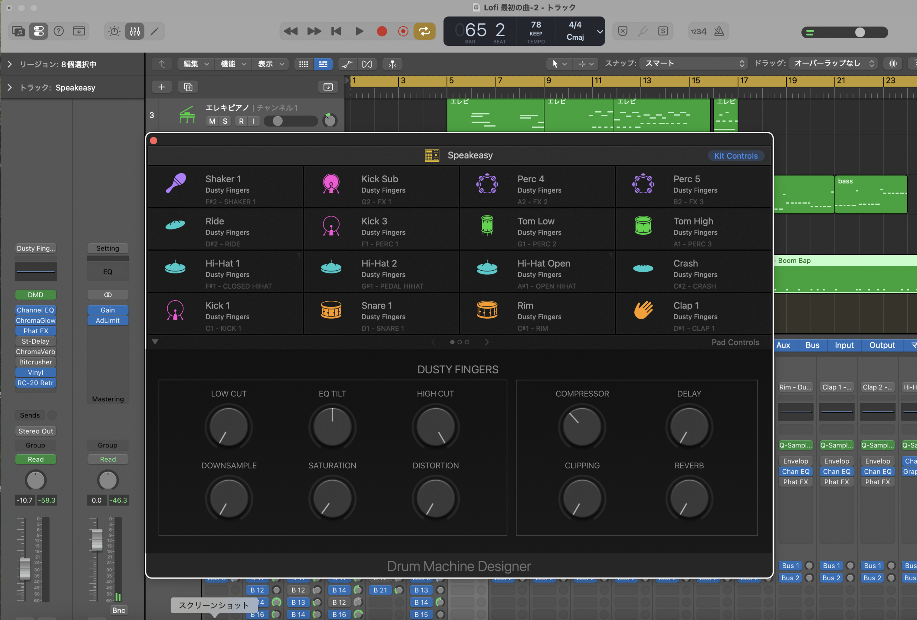Click the Tom Low drum icon
This screenshot has width=917, height=620.
click(x=487, y=225)
